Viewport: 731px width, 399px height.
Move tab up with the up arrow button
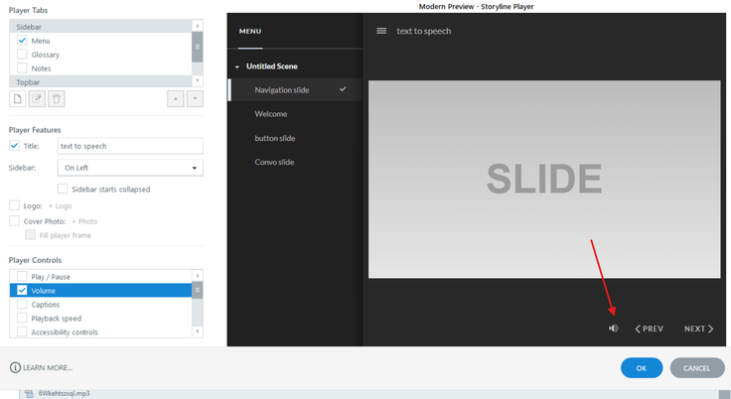(x=175, y=99)
